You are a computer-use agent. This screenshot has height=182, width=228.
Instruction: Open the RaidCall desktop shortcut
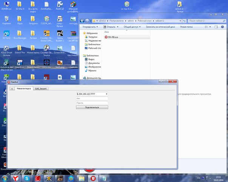pos(60,6)
